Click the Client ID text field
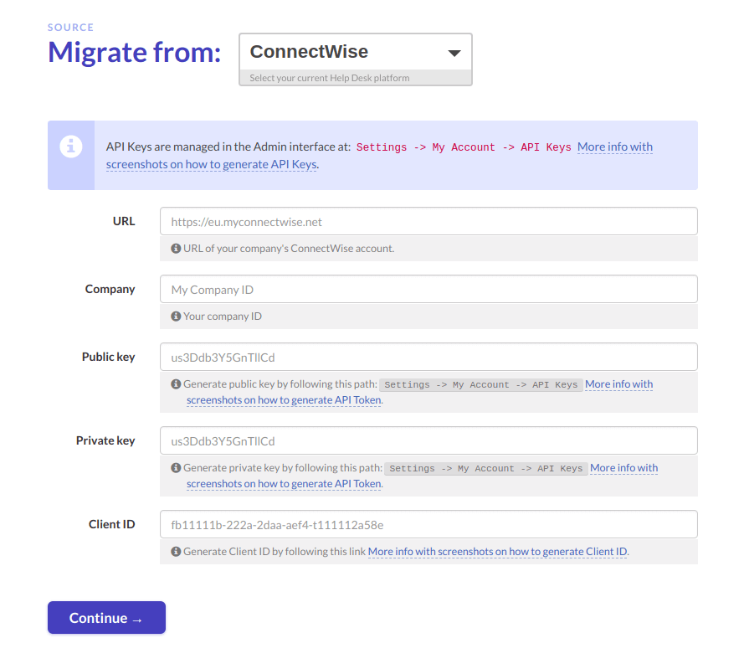 point(428,525)
